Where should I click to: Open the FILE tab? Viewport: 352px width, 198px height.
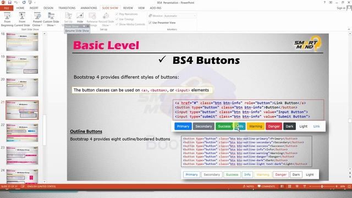tap(7, 8)
